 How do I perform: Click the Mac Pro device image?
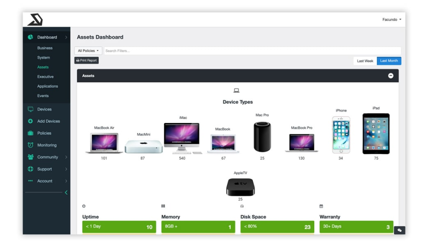[262, 137]
